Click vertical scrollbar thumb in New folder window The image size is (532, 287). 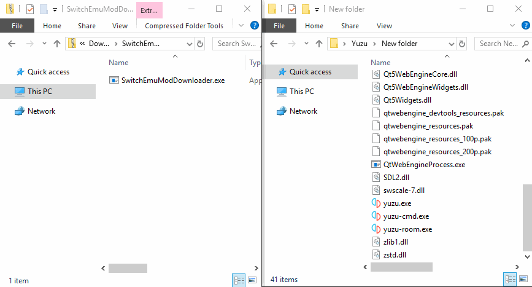tap(527, 218)
